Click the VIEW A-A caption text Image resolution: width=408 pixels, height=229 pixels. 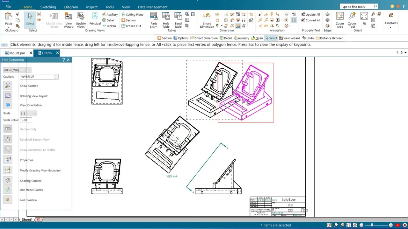172,176
